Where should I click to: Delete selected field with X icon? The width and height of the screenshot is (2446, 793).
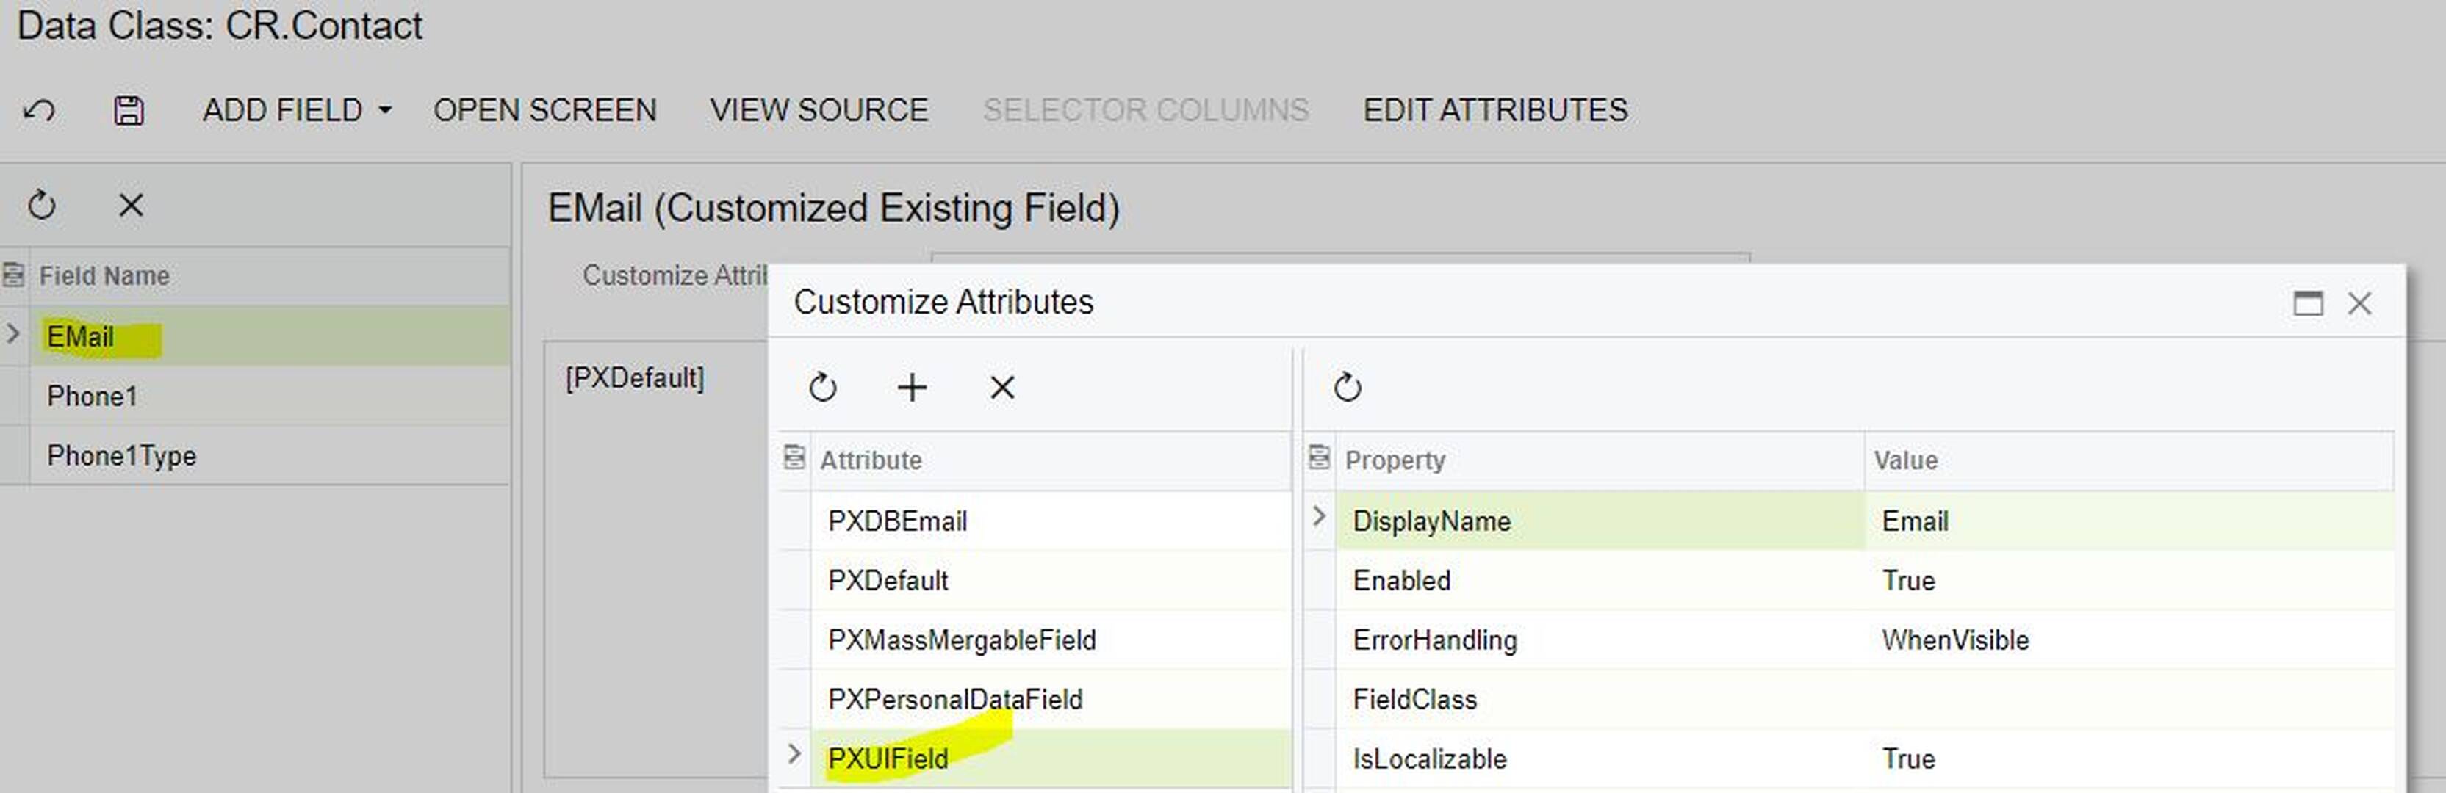click(131, 205)
